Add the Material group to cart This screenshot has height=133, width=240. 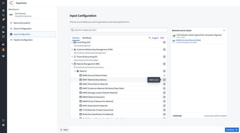click(x=164, y=71)
